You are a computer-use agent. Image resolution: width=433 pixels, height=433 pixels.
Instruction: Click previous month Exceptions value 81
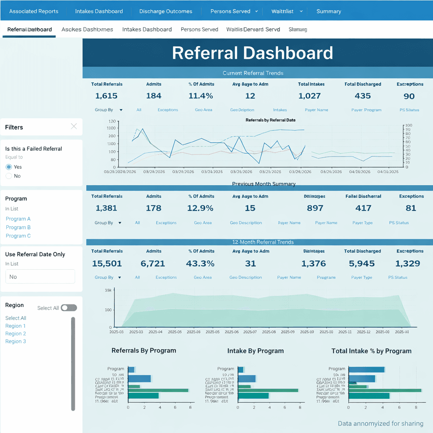[411, 208]
